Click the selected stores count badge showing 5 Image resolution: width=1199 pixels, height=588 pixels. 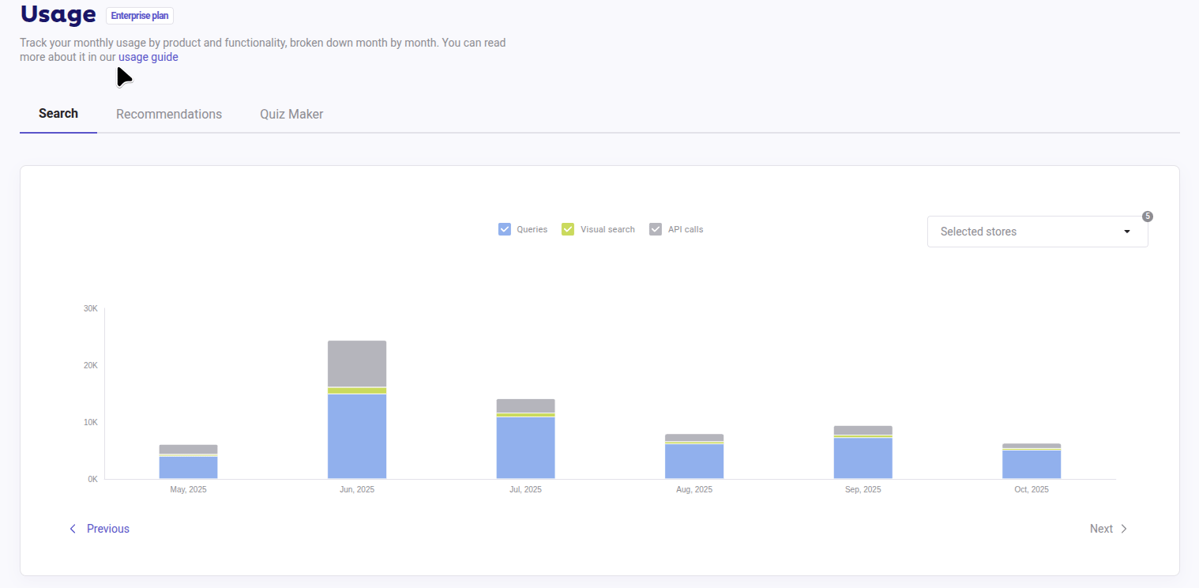coord(1147,216)
